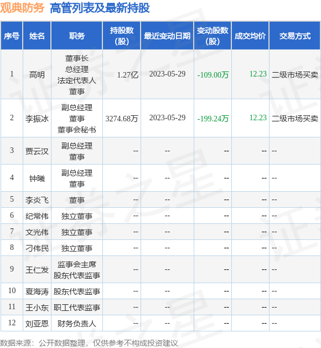Click 董事 in 李炎飞's row
The width and height of the screenshot is (321, 348).
point(77,200)
